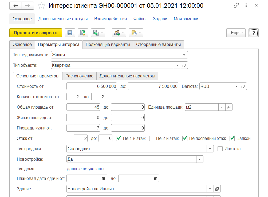Open the Здание reference with the open icon
This screenshot has height=197, width=268.
pyautogui.click(x=217, y=189)
